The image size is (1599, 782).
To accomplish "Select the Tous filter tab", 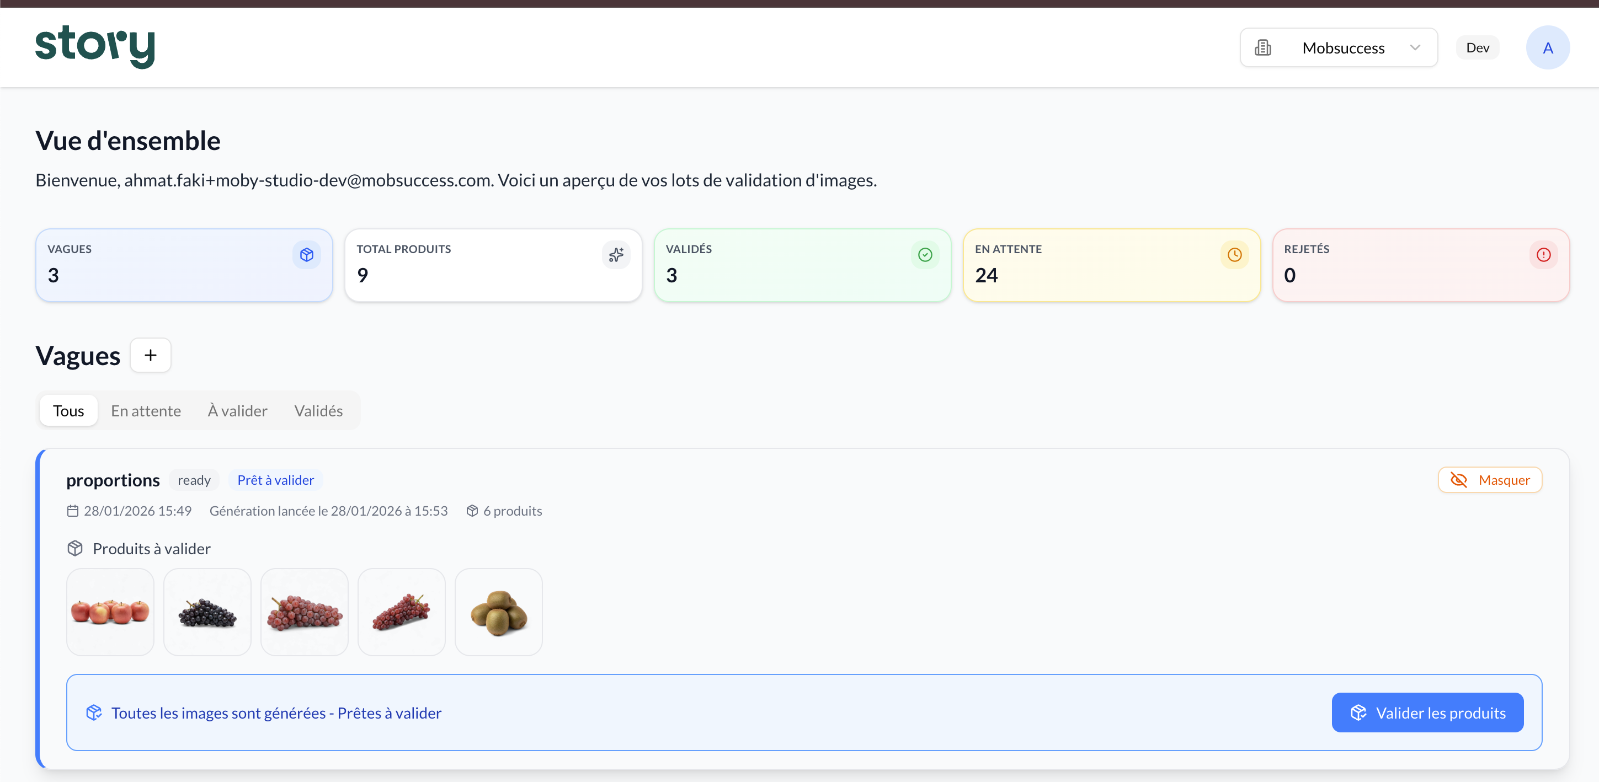I will (68, 410).
